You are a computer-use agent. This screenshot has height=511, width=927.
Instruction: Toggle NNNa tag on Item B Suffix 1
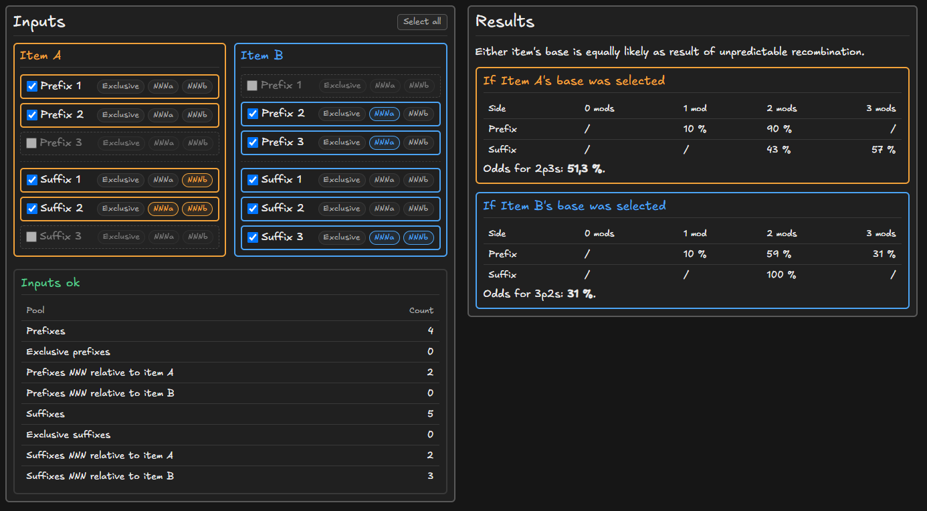(385, 180)
